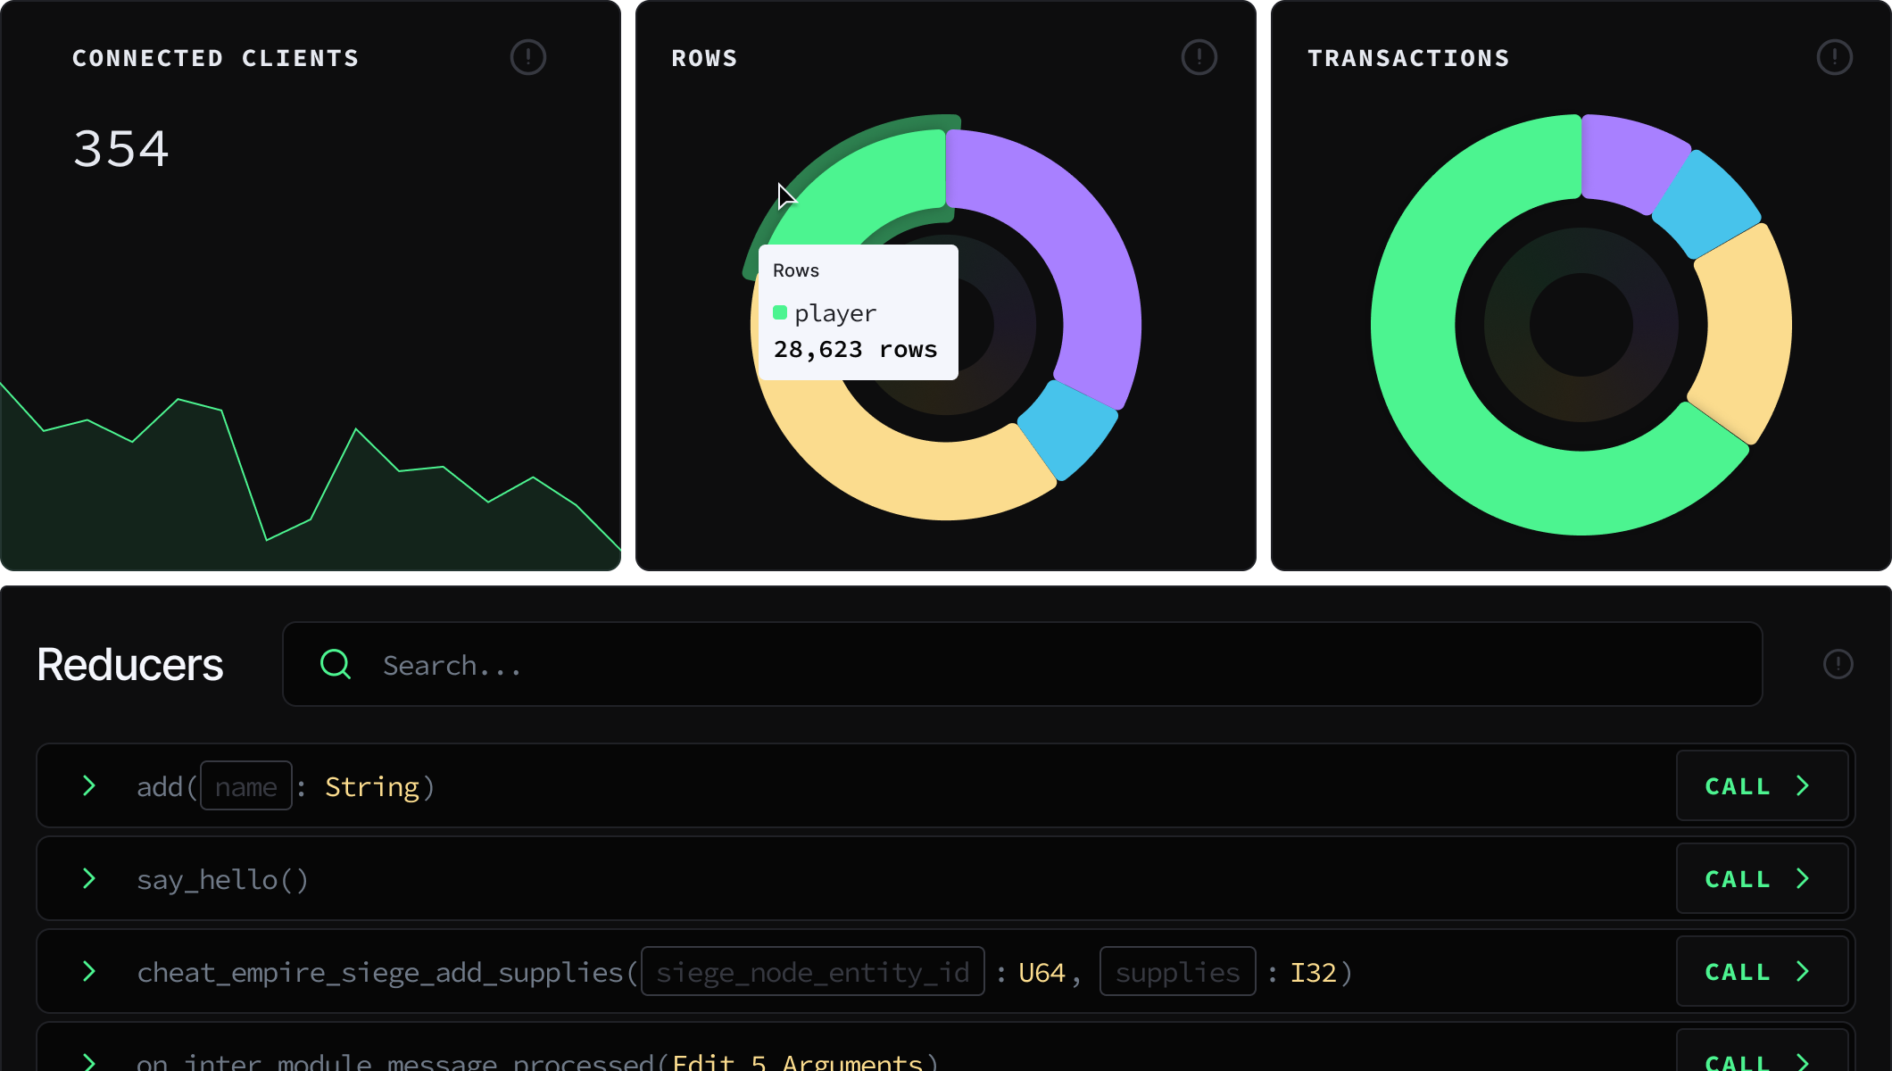1892x1071 pixels.
Task: Click the Rows panel info icon
Action: point(1199,58)
